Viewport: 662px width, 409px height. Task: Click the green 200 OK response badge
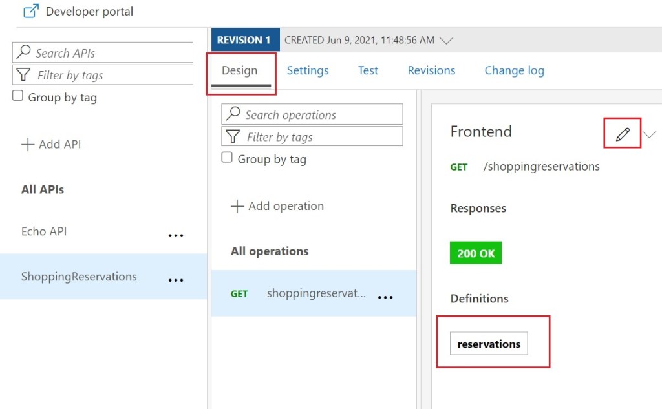pos(476,253)
